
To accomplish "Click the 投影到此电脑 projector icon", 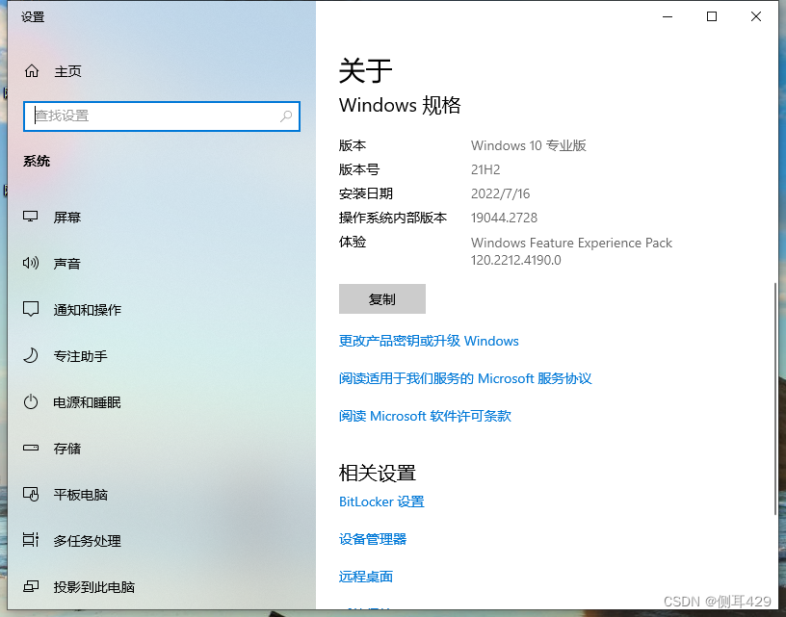I will pyautogui.click(x=31, y=586).
